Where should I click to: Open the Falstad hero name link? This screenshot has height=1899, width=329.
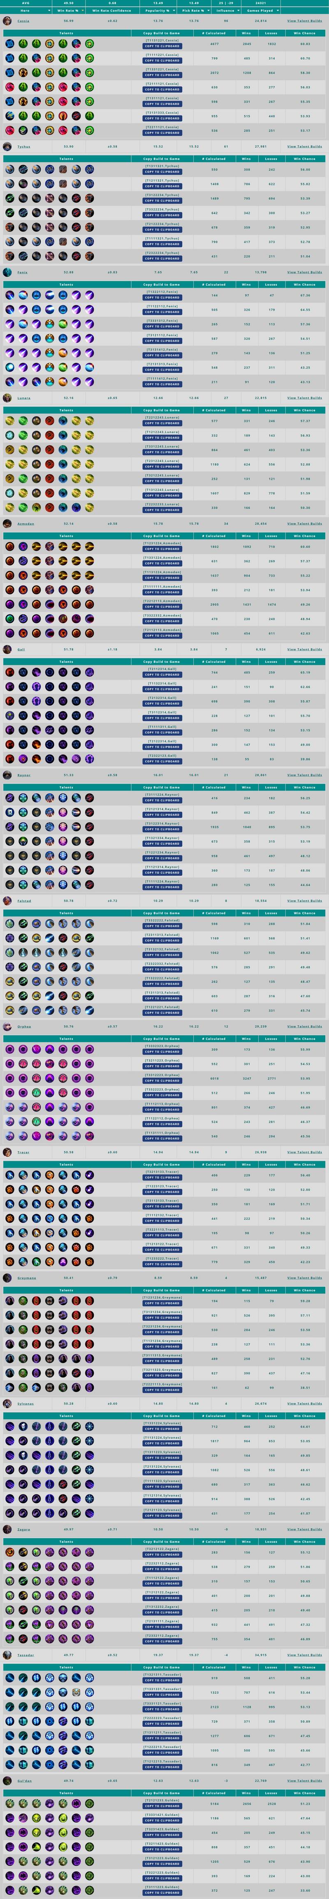[24, 901]
